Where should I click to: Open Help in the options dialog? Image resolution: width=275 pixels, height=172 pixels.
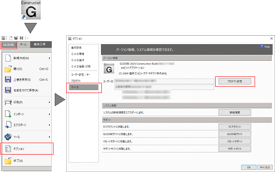(265, 47)
